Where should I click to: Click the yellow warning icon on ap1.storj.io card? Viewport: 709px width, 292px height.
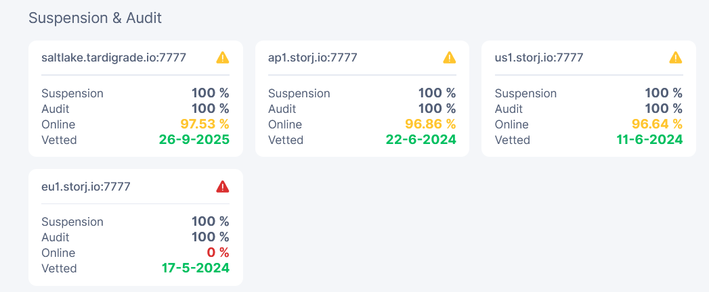(450, 57)
